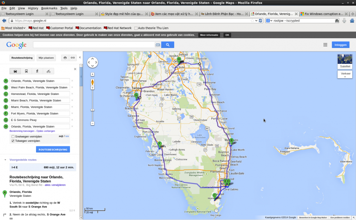Open the Verkeer dropdown on map
356x220 pixels.
pyautogui.click(x=345, y=75)
